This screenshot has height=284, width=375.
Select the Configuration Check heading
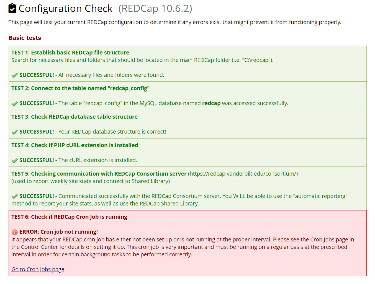pos(65,8)
